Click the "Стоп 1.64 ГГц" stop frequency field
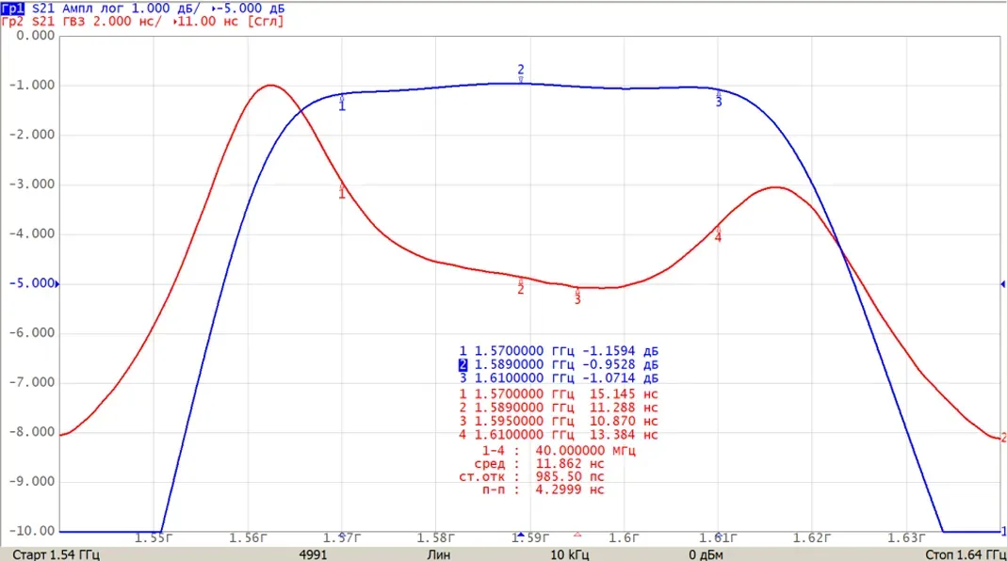 [x=966, y=554]
